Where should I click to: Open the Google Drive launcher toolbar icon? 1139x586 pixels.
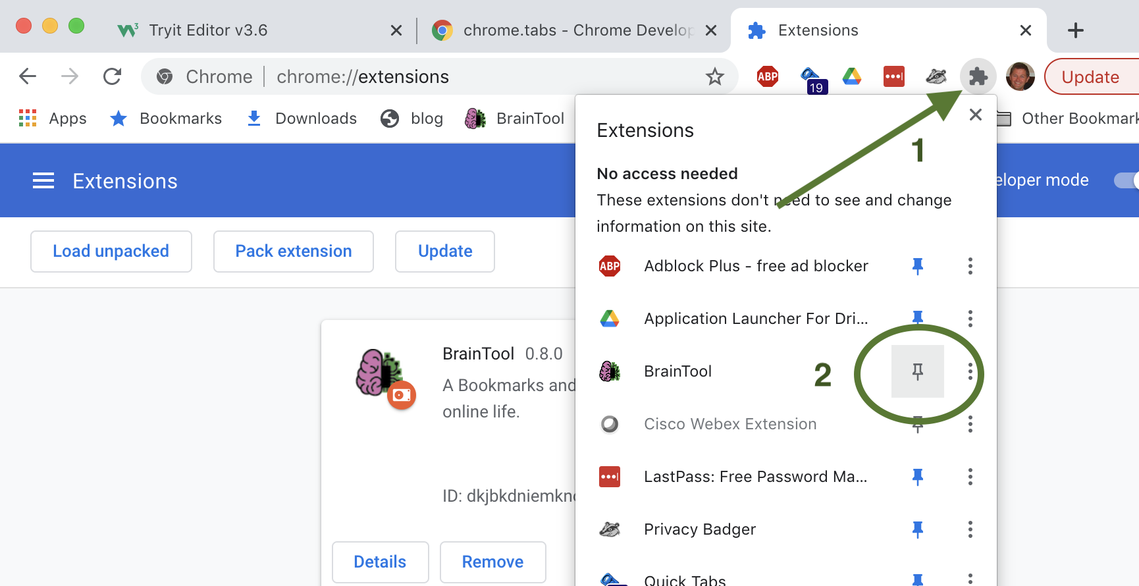pos(852,76)
